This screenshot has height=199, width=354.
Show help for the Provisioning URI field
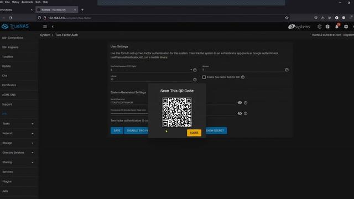click(x=246, y=113)
